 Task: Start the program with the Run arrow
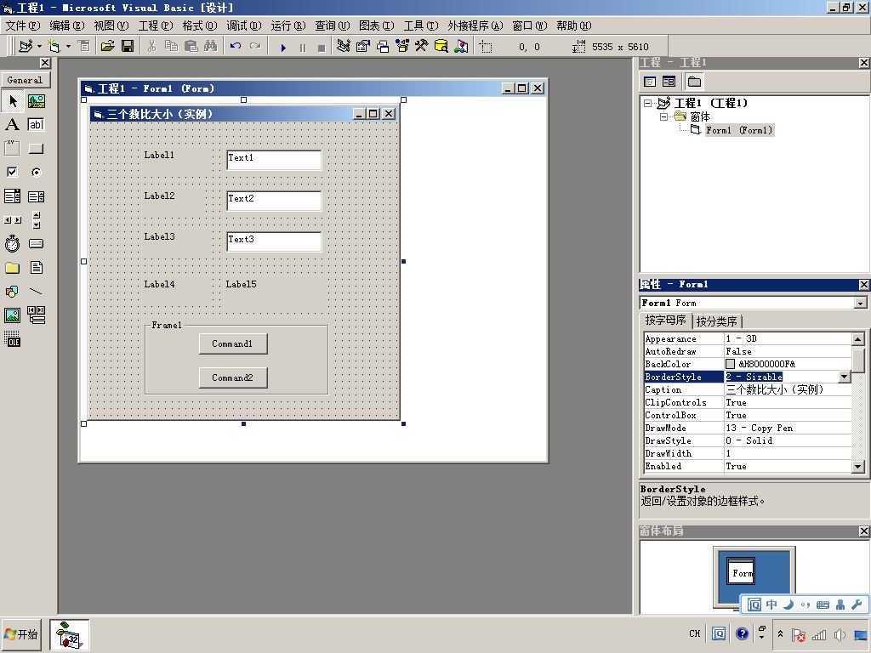click(x=283, y=48)
